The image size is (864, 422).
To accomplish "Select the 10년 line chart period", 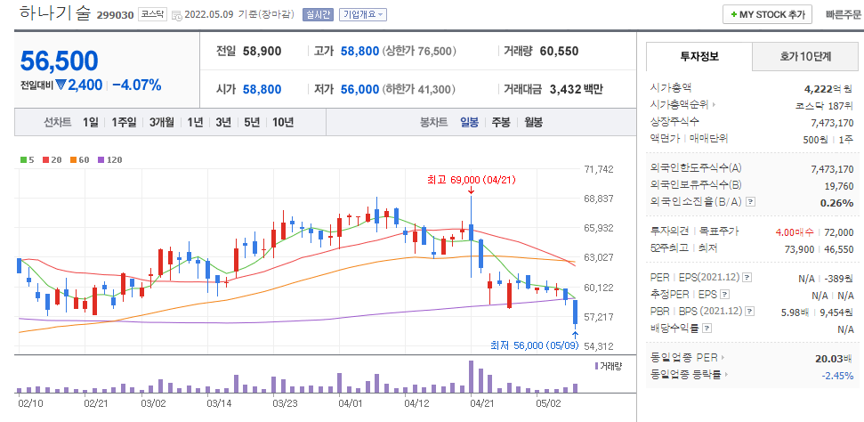I will tap(283, 123).
